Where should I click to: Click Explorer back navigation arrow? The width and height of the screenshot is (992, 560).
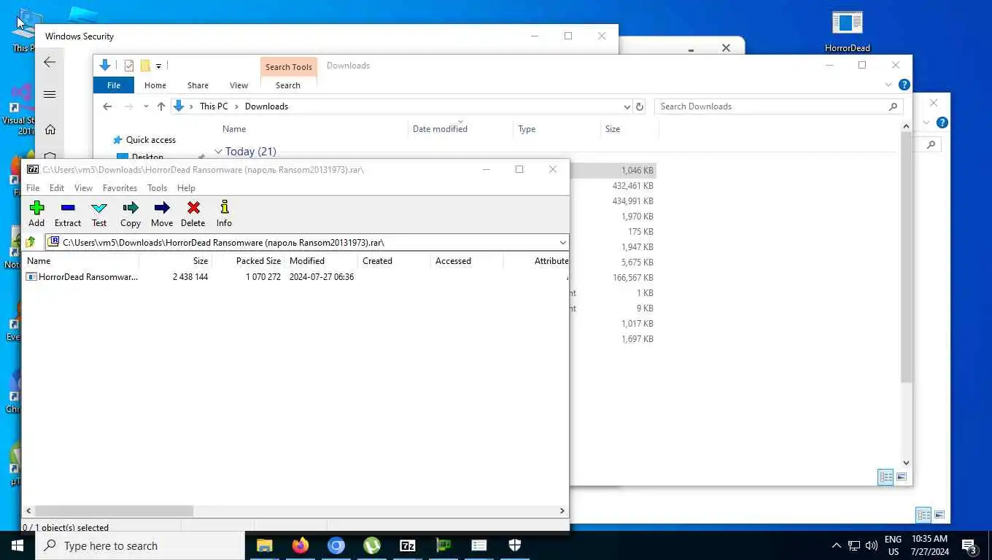[x=107, y=106]
